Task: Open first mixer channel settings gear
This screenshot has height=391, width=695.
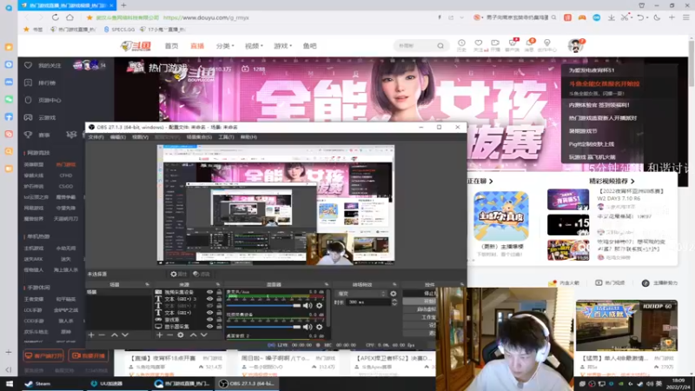Action: pyautogui.click(x=319, y=306)
